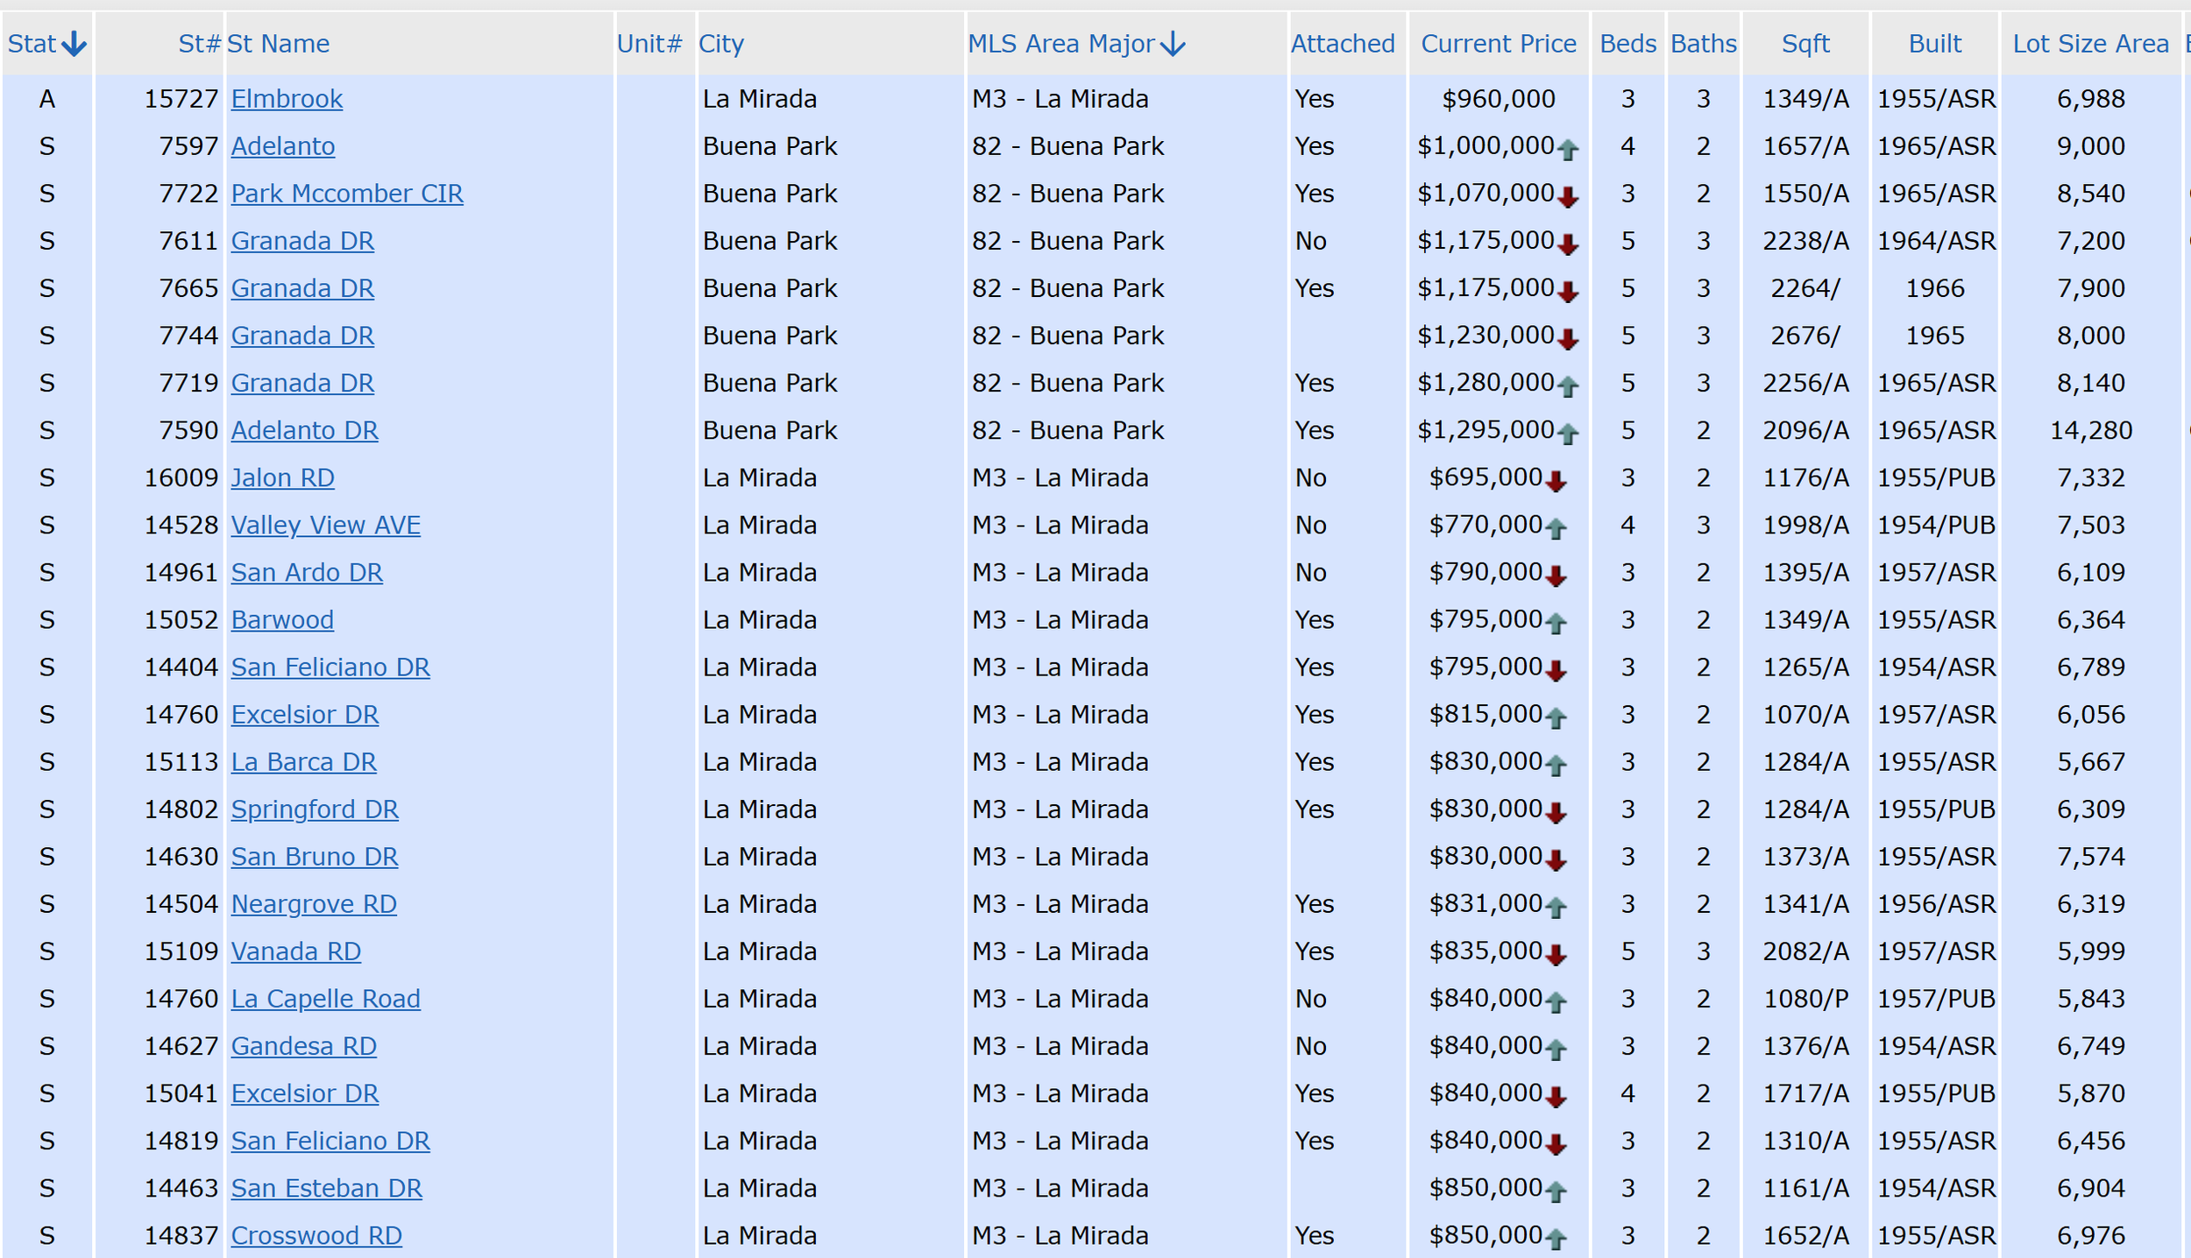Image resolution: width=2191 pixels, height=1258 pixels.
Task: Open the Crosswood RD listing
Action: pos(316,1235)
